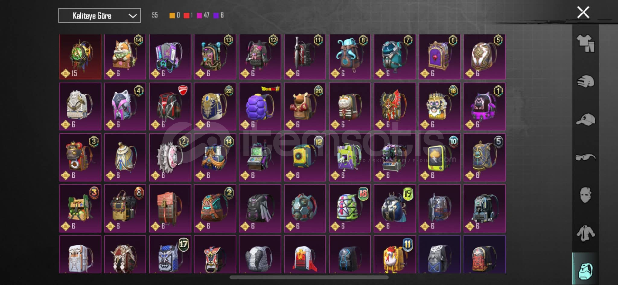This screenshot has width=618, height=285.
Task: Open the Kaliteye Göre sort dropdown
Action: point(99,15)
